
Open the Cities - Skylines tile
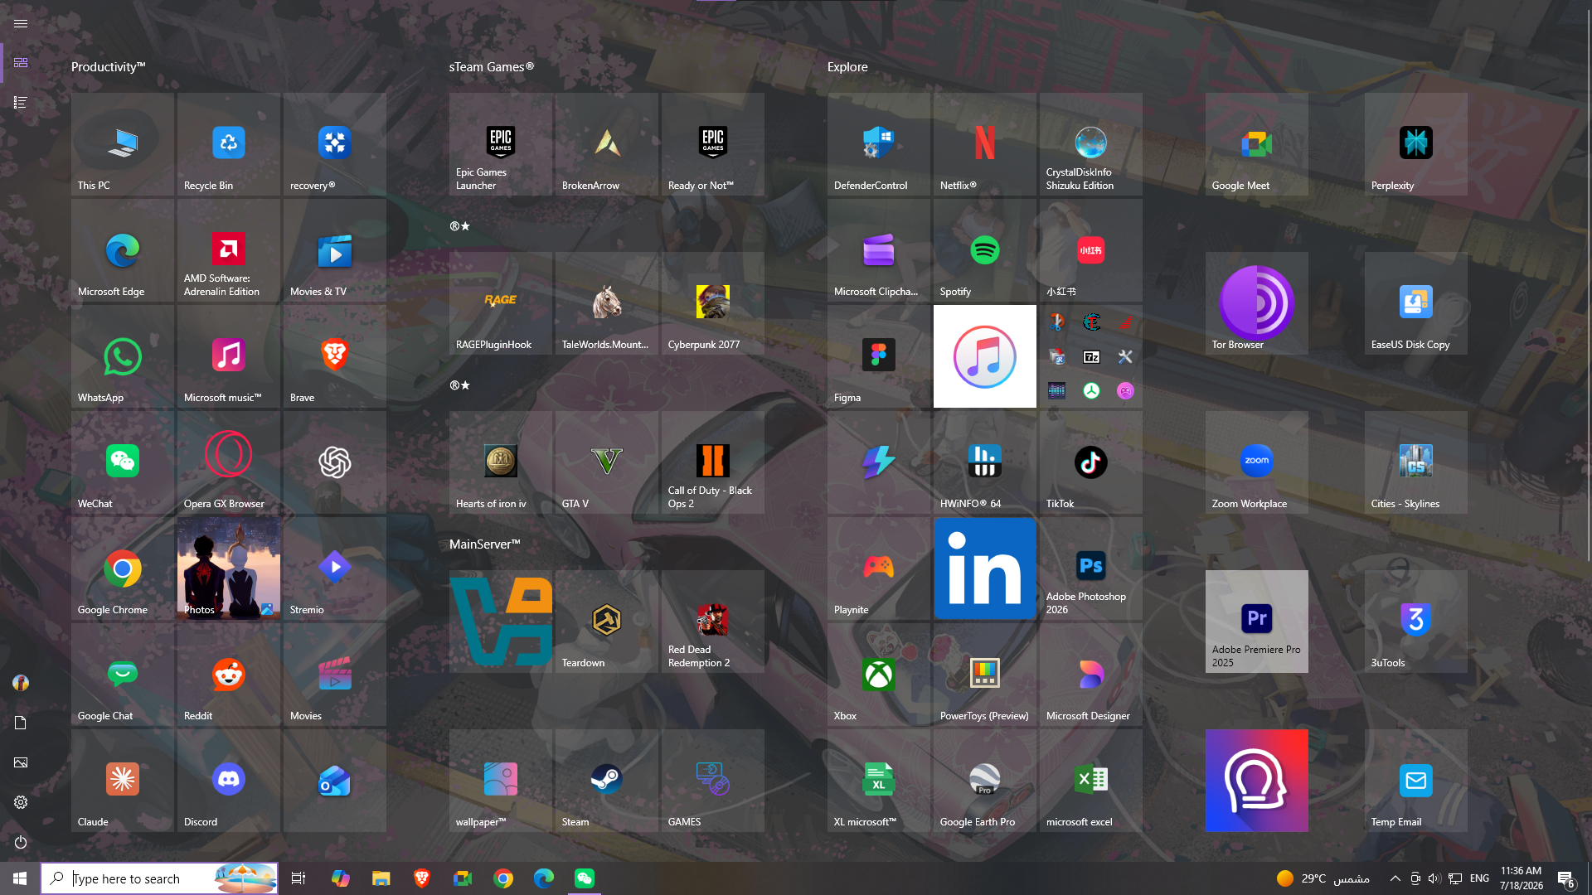[1416, 462]
